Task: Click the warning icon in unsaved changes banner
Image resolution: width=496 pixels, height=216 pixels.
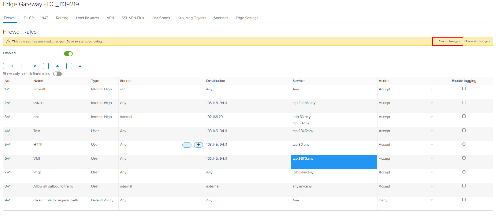Action: [8, 41]
